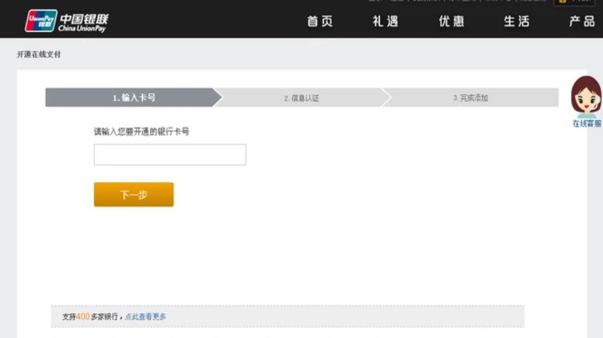Open the 产品 navigation item
Screen dimensions: 603x338
click(583, 21)
